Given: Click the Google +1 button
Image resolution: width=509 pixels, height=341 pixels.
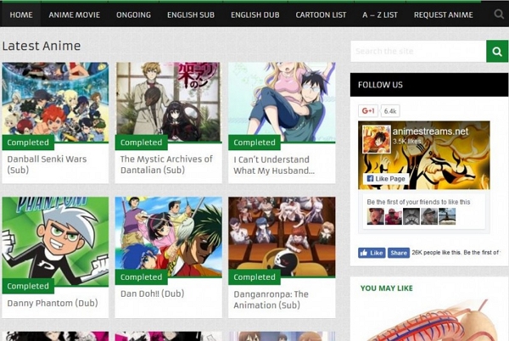Looking at the screenshot, I should [368, 110].
